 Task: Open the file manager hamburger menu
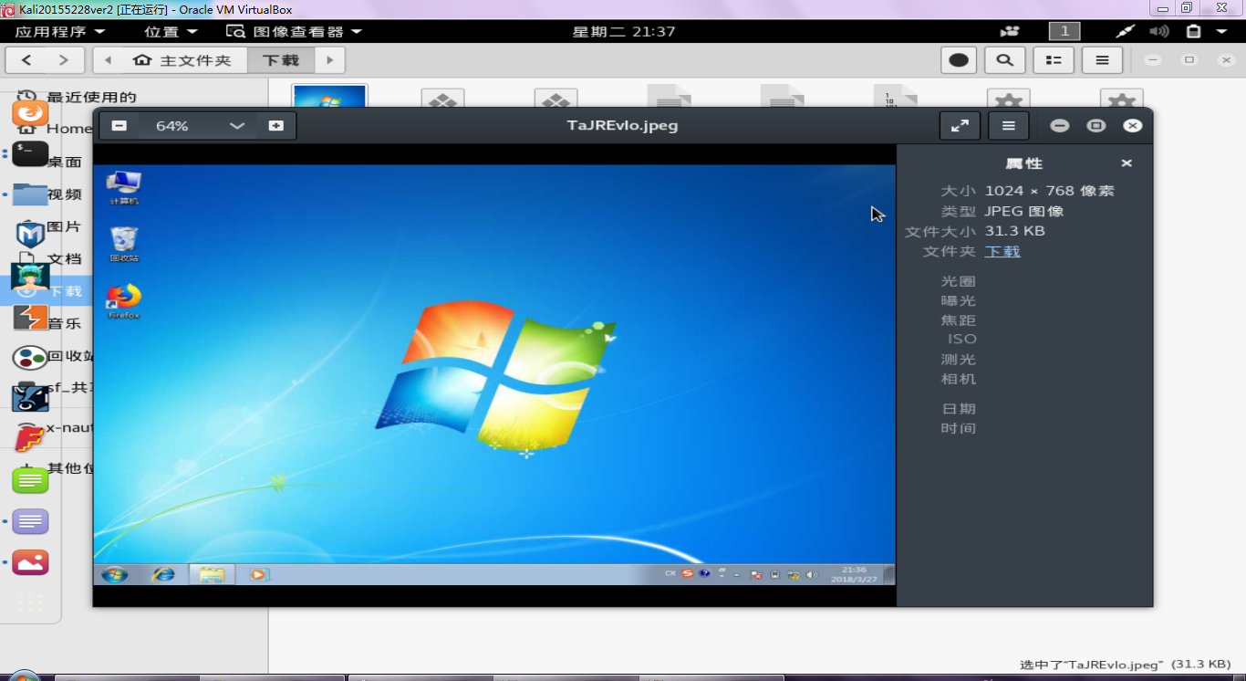[1102, 60]
